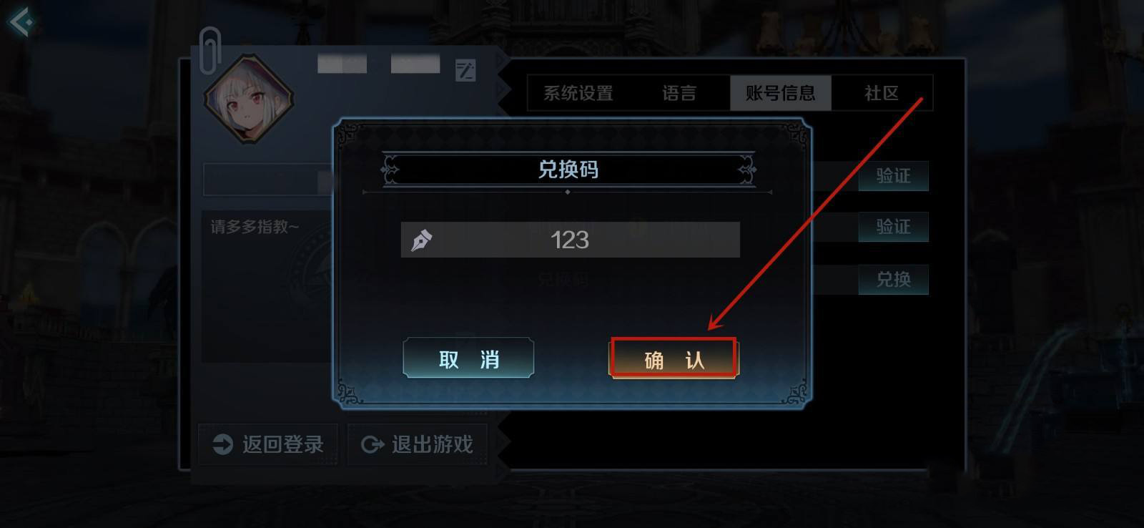The image size is (1144, 528).
Task: Tap the return arrow icon beside 返回登录
Action: pyautogui.click(x=223, y=444)
